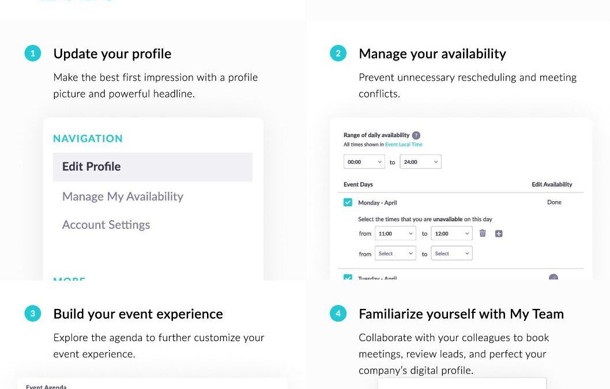Viewport: 610px width, 389px height.
Task: Open Manage My Availability menu item
Action: point(123,197)
